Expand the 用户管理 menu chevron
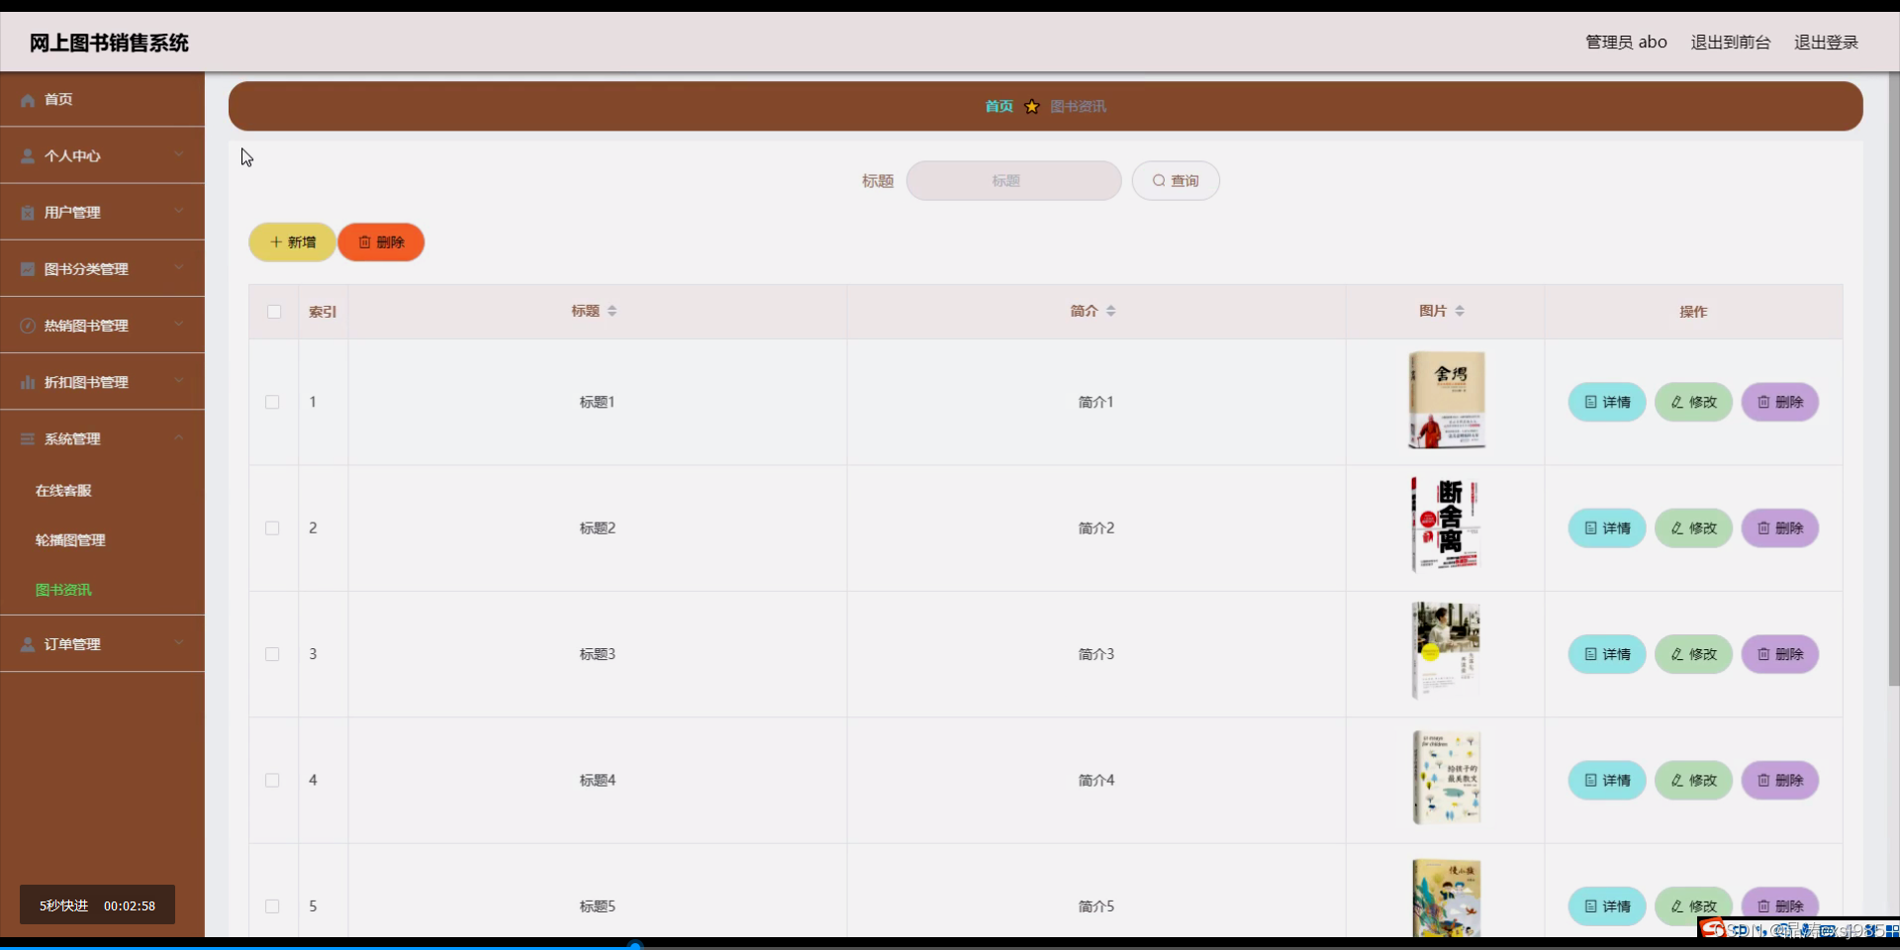1900x950 pixels. [179, 212]
